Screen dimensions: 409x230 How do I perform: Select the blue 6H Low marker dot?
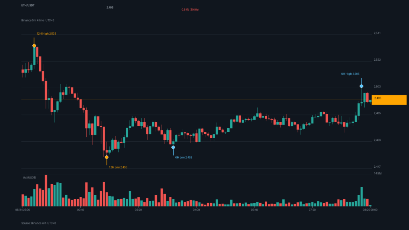click(173, 147)
